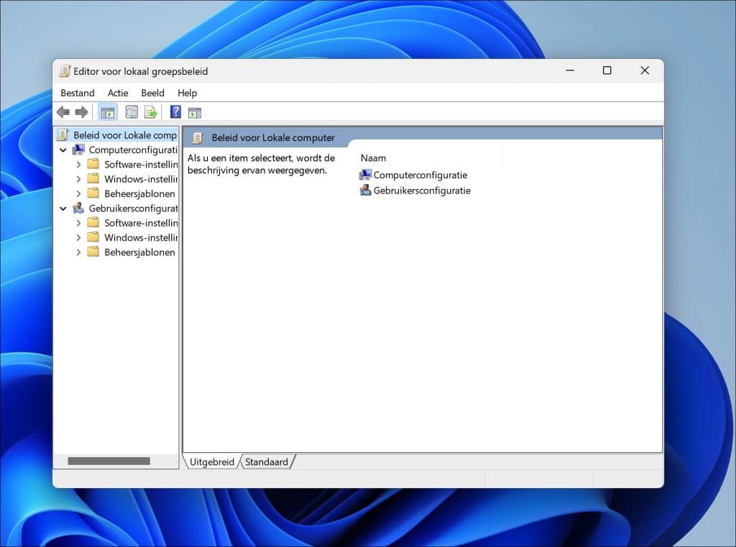Click the Naam column header
The width and height of the screenshot is (736, 547).
point(373,157)
